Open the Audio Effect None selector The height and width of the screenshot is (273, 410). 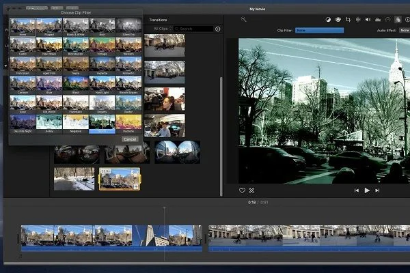click(x=405, y=30)
